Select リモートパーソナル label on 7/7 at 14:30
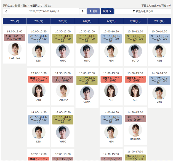Viewport: 173px width, 161px height. [x=63, y=79]
